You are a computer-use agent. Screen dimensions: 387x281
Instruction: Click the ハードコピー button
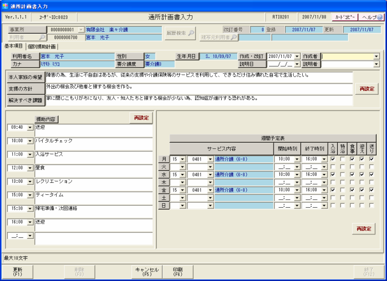(344, 17)
